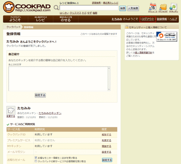Click the recipe search input field
The width and height of the screenshot is (181, 164).
[x=89, y=8]
